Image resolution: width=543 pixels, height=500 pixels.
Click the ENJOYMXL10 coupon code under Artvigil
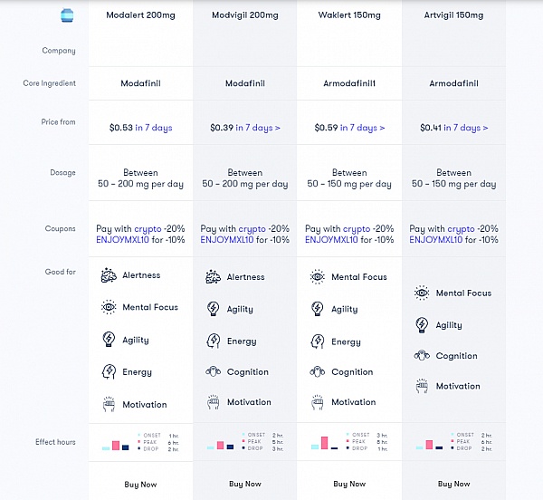coord(435,240)
